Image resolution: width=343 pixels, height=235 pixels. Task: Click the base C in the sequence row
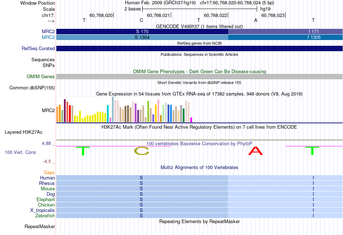pos(141,20)
